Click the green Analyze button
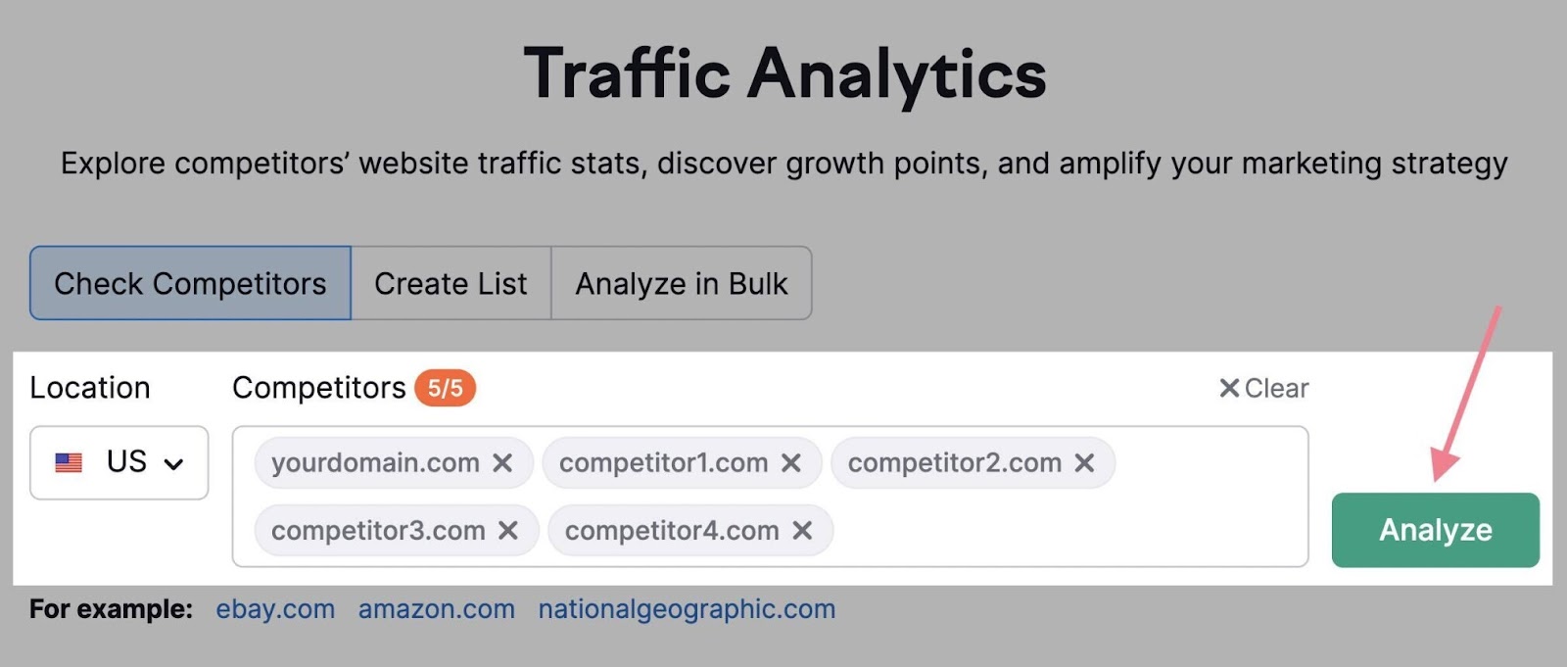Image resolution: width=1567 pixels, height=667 pixels. coord(1435,530)
